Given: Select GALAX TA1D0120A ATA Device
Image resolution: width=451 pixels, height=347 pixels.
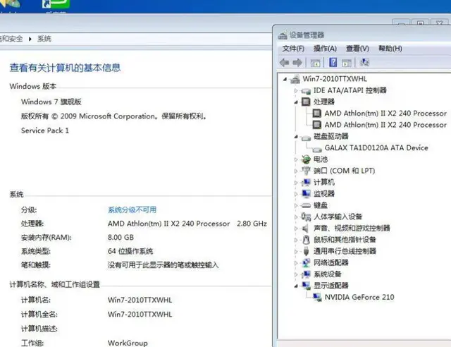Looking at the screenshot, I should [x=376, y=147].
